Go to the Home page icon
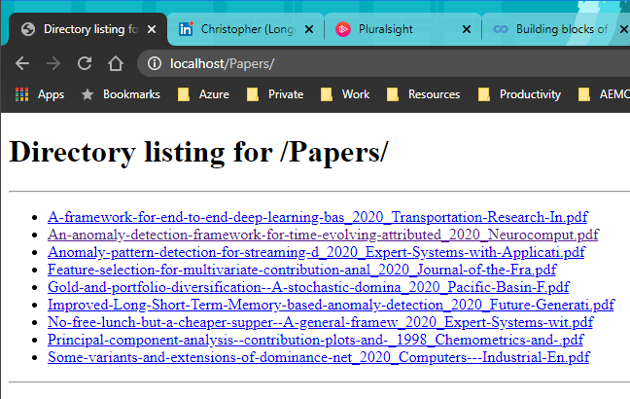 point(116,63)
